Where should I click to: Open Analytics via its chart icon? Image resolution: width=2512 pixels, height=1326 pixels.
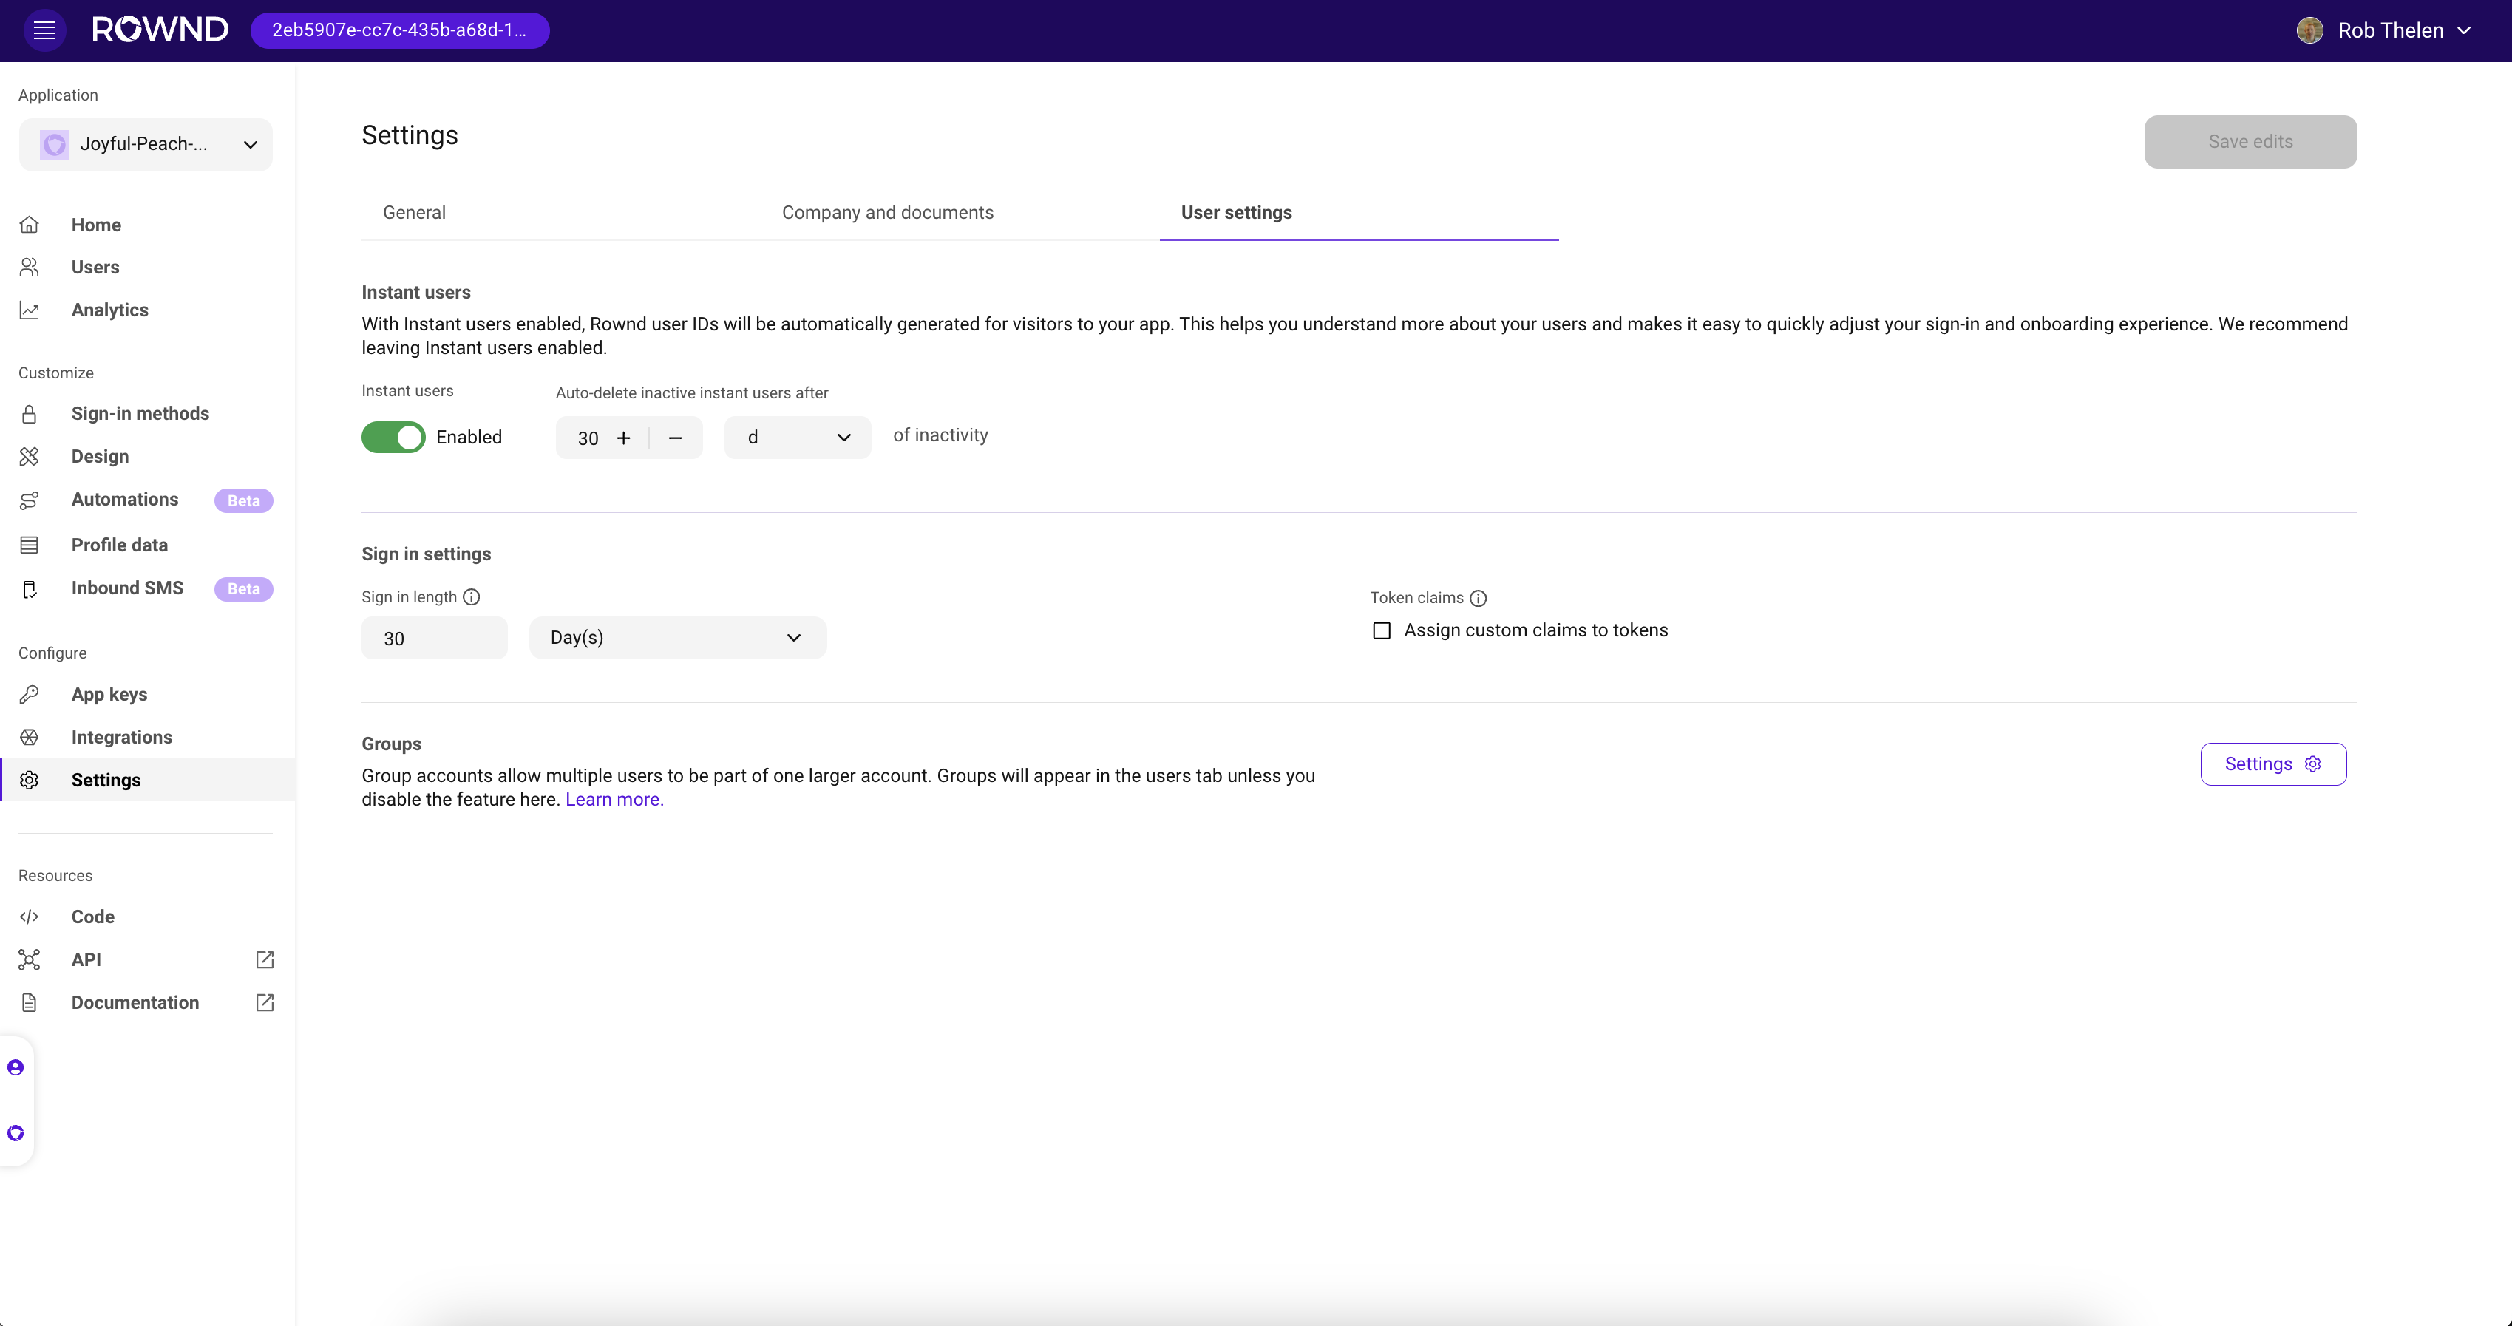click(30, 310)
